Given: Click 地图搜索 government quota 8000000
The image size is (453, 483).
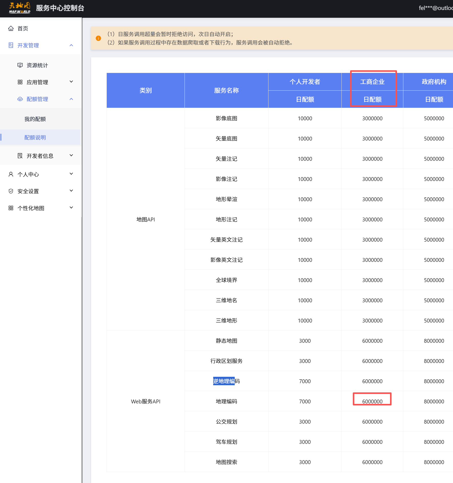Looking at the screenshot, I should tap(434, 462).
